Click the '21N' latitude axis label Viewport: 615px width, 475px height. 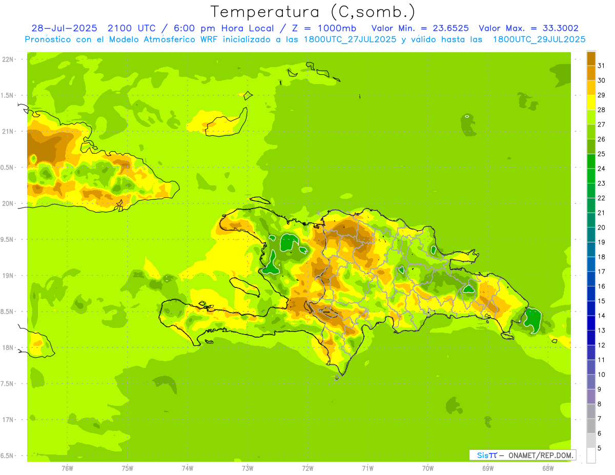(8, 131)
